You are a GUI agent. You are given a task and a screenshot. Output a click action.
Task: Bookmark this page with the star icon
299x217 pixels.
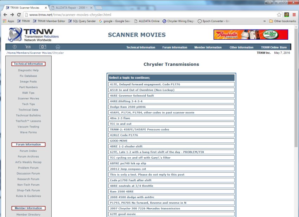point(279,15)
